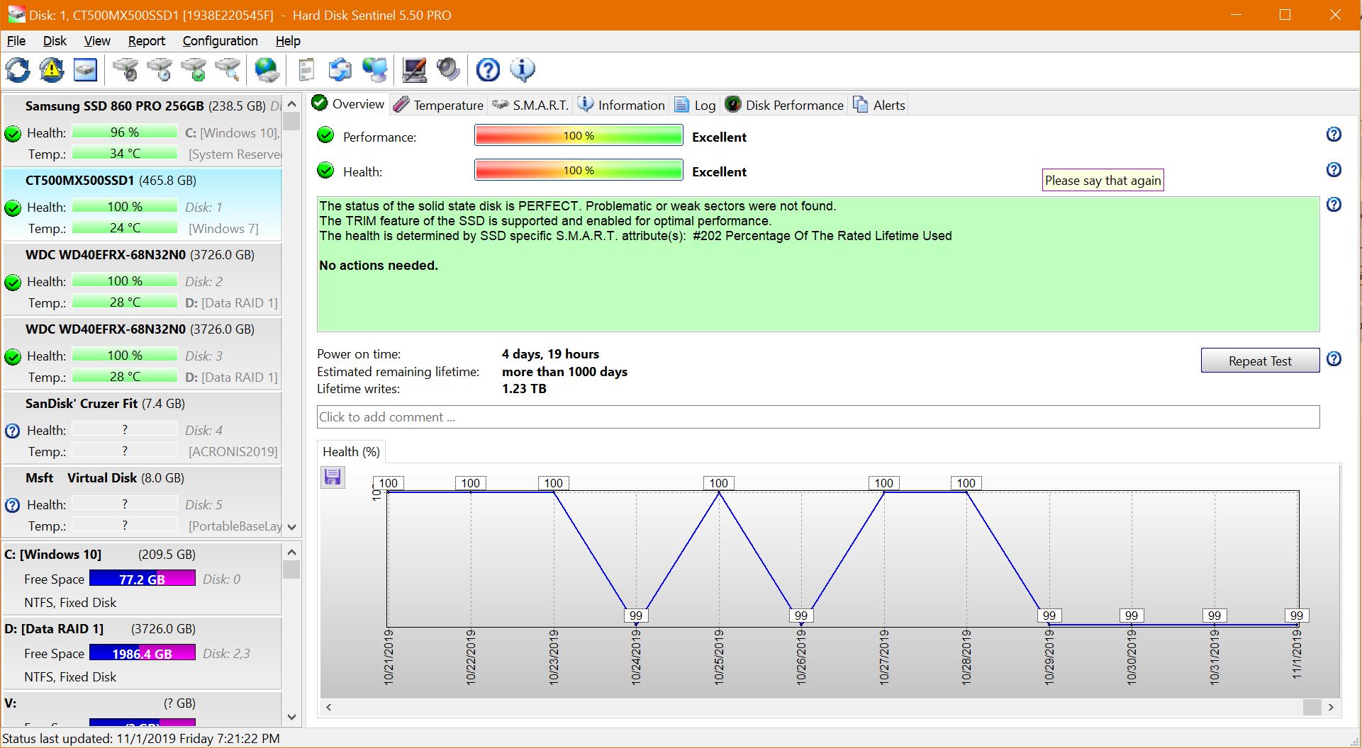Screen dimensions: 1362x748
Task: Click the purple save graph floppy icon
Action: pyautogui.click(x=333, y=477)
